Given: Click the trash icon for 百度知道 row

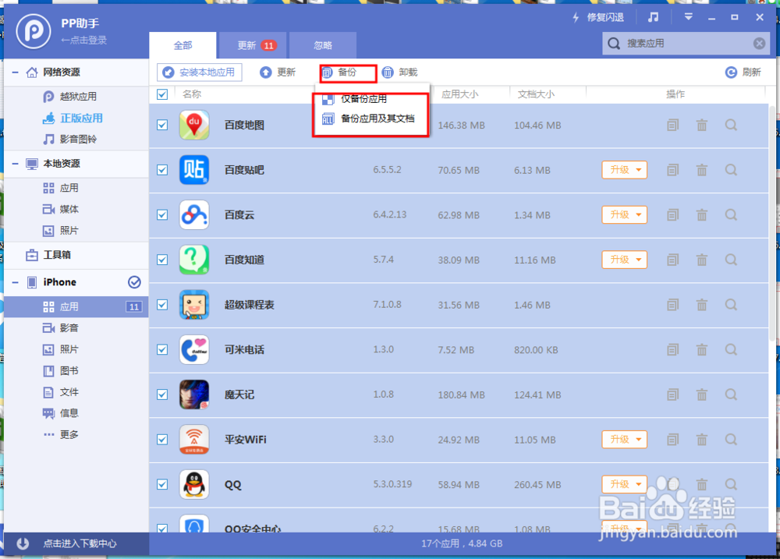Looking at the screenshot, I should (702, 260).
